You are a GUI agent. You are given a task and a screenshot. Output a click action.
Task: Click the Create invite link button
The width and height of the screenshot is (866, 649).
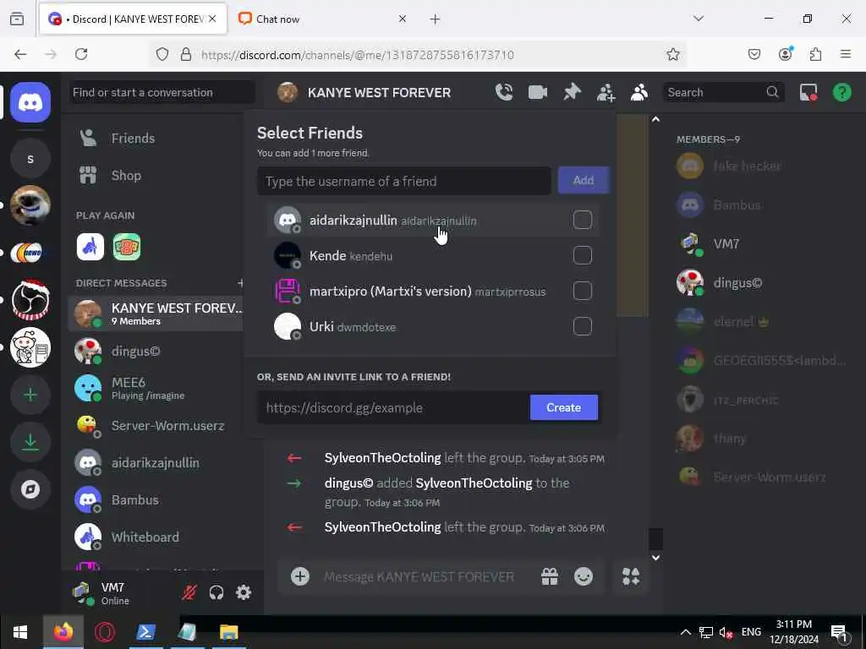click(563, 407)
